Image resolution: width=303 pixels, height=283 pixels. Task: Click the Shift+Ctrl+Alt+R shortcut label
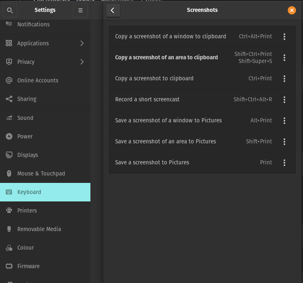point(253,99)
